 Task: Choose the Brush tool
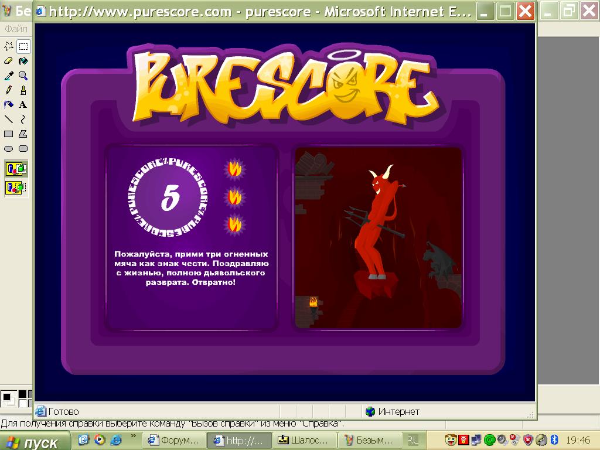tap(23, 90)
